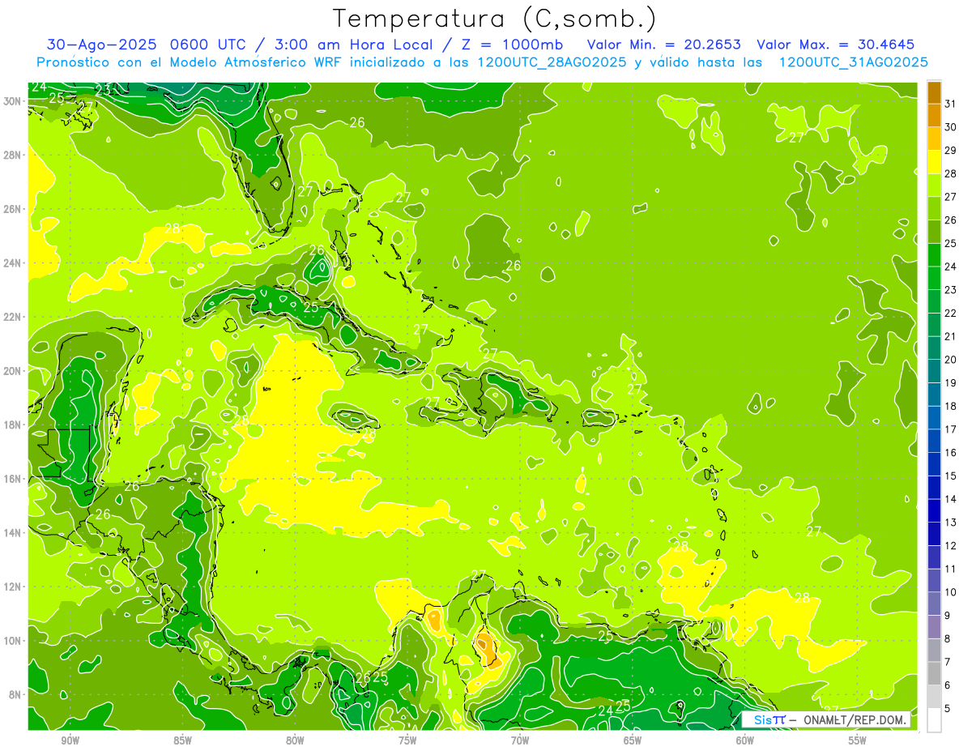Click the dark orange legend swatch above 31

tap(934, 92)
